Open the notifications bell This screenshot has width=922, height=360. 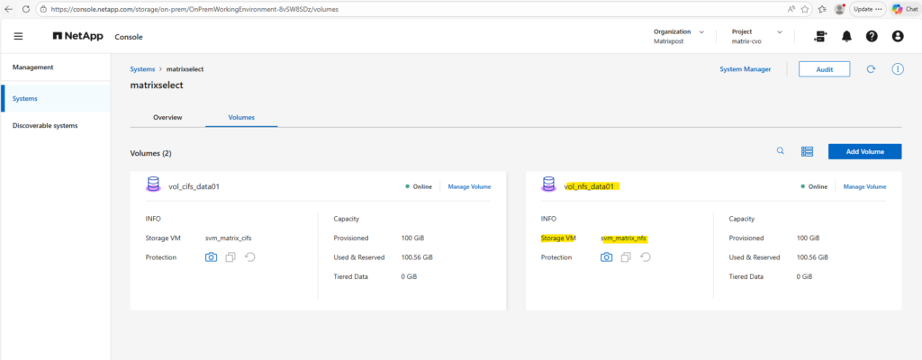click(846, 36)
